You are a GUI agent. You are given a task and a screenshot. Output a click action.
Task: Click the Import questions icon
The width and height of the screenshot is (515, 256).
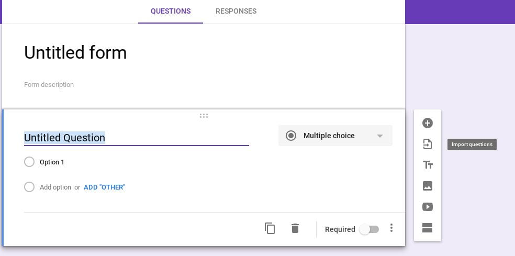427,144
